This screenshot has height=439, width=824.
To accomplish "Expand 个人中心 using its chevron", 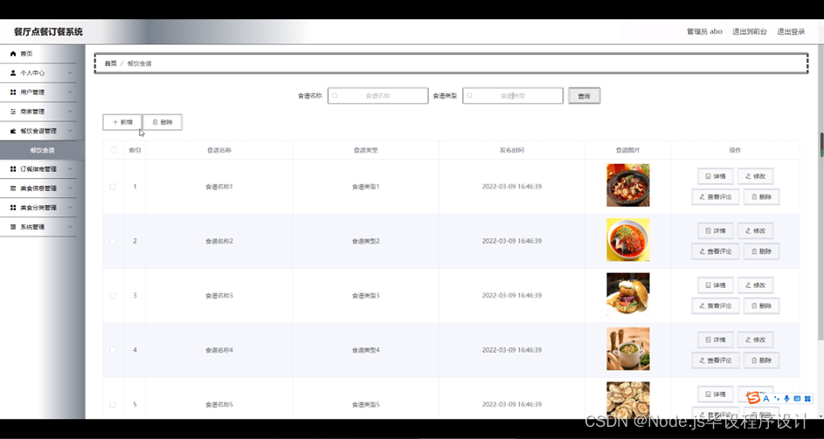I will 70,73.
